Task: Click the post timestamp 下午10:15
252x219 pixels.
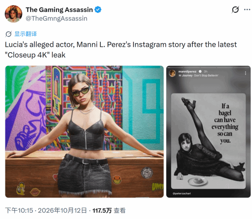Action: 19,210
